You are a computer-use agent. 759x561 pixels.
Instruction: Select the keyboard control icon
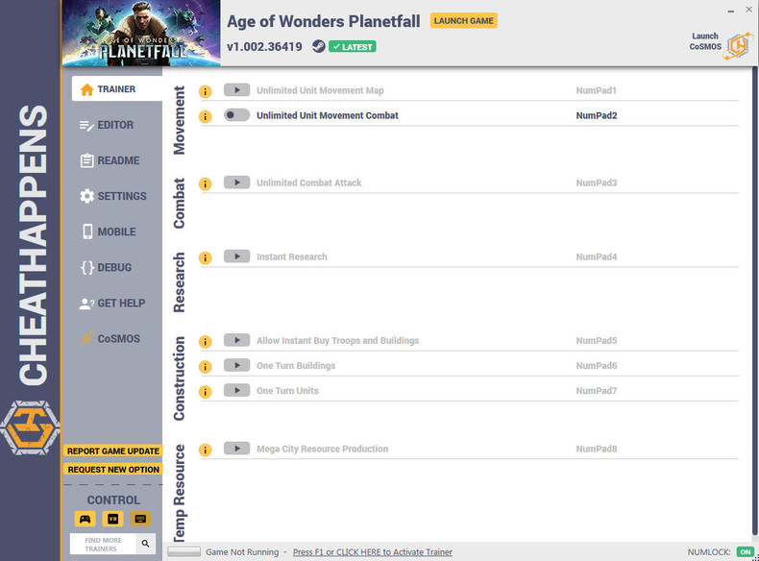140,519
